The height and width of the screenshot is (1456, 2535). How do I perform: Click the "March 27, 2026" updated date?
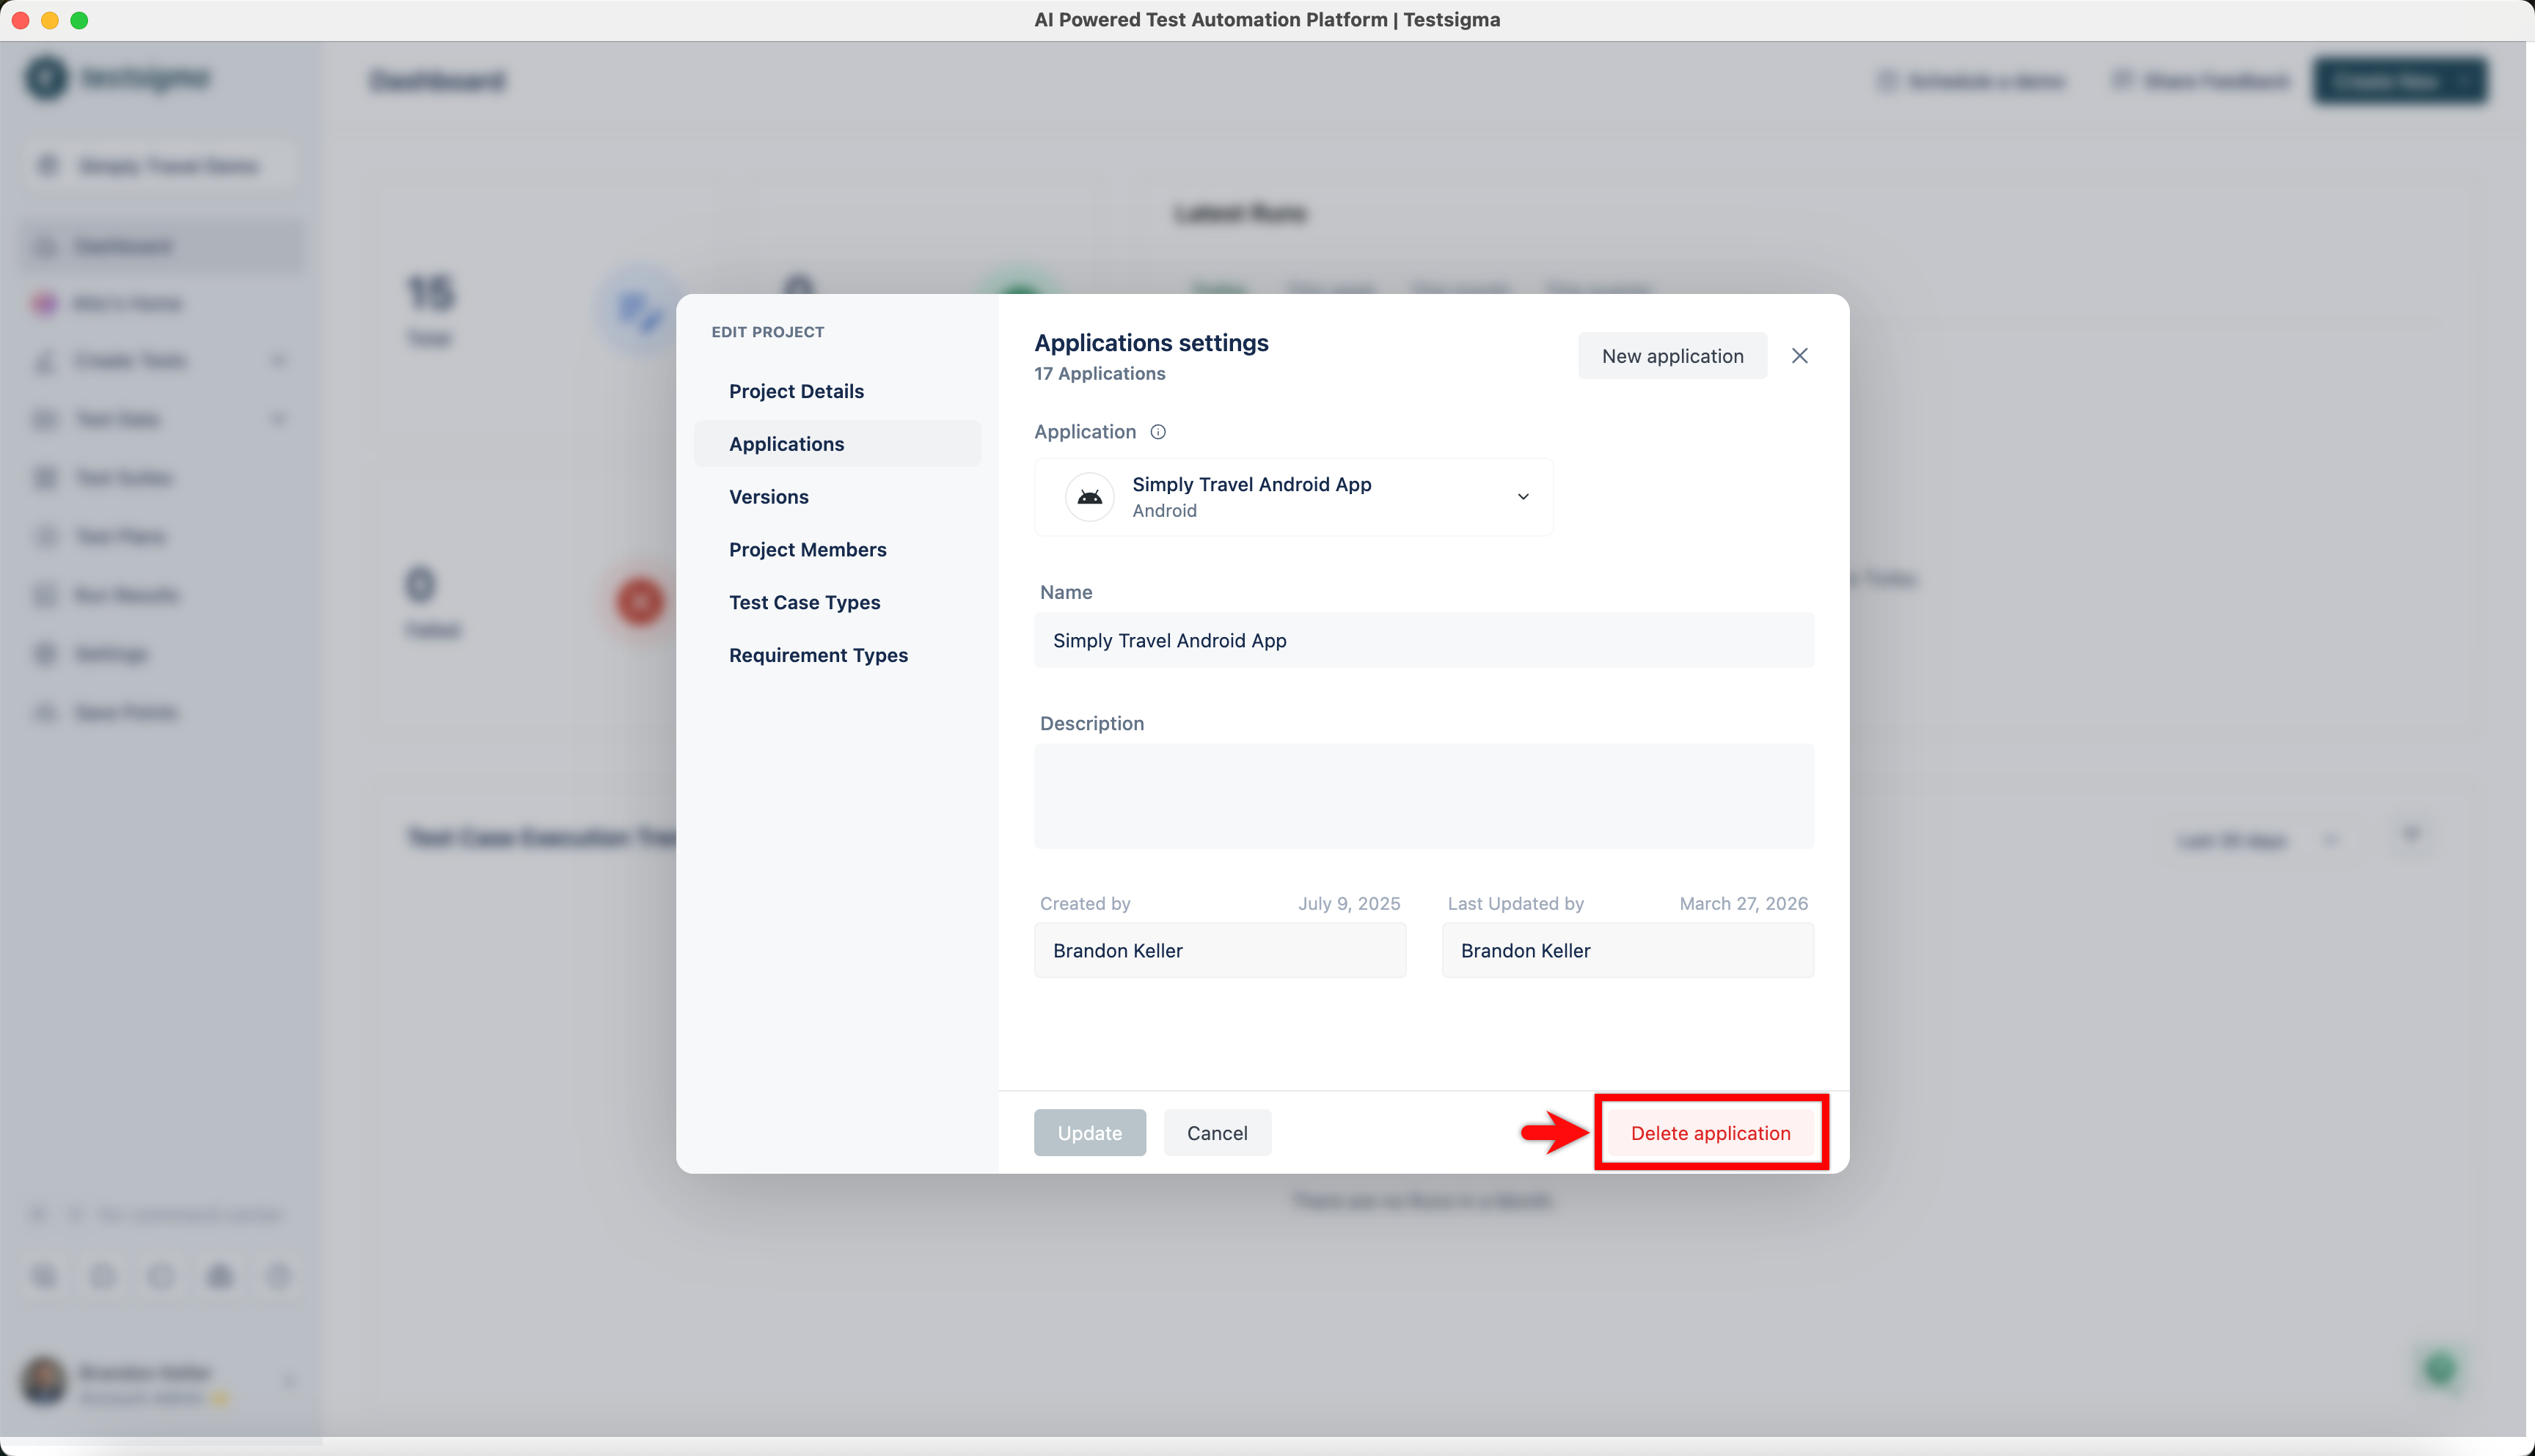pos(1743,904)
